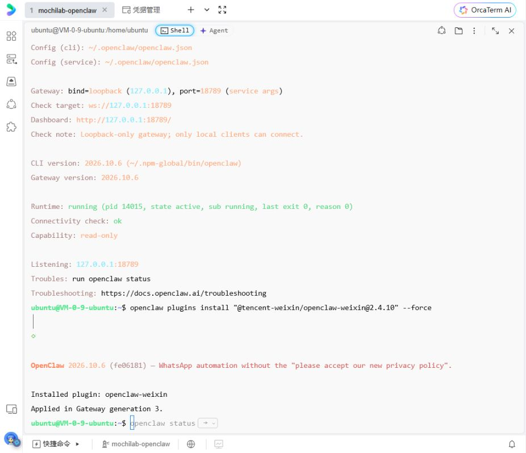Image resolution: width=526 pixels, height=453 pixels.
Task: Open the puzzle-piece plugins icon in sidebar
Action: pyautogui.click(x=11, y=127)
